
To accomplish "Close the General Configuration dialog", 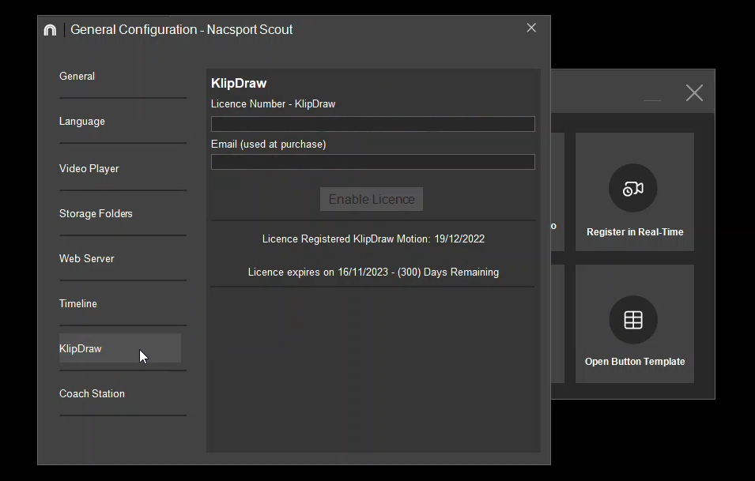I will click(x=531, y=28).
